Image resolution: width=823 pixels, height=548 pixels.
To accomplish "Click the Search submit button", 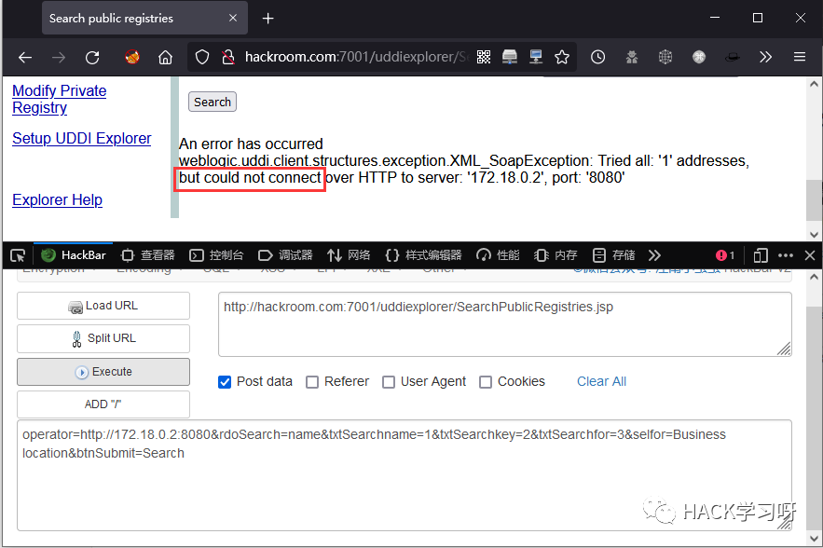I will pyautogui.click(x=213, y=102).
